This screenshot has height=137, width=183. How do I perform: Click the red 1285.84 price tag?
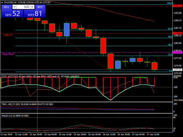[177, 33]
